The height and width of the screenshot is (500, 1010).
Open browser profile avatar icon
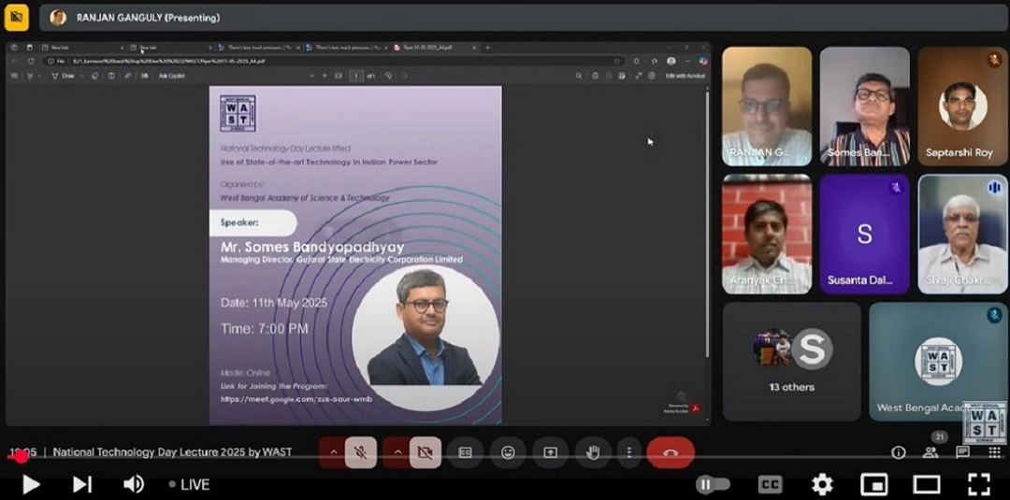[x=671, y=61]
